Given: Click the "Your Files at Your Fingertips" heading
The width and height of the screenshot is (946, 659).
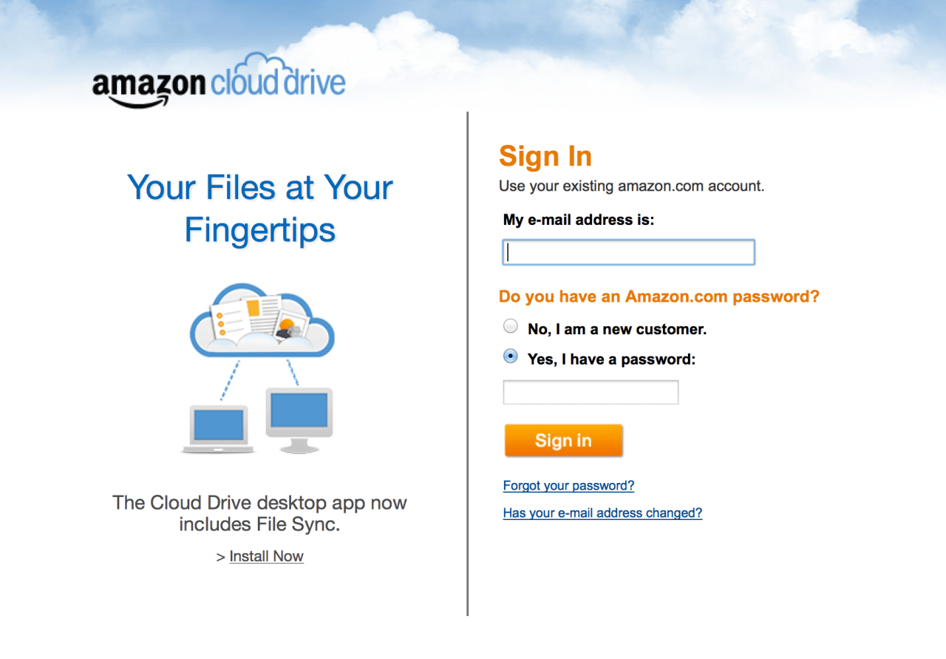Looking at the screenshot, I should coord(260,208).
